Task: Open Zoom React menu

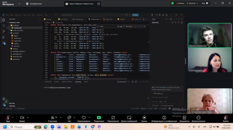Action: pos(84,119)
